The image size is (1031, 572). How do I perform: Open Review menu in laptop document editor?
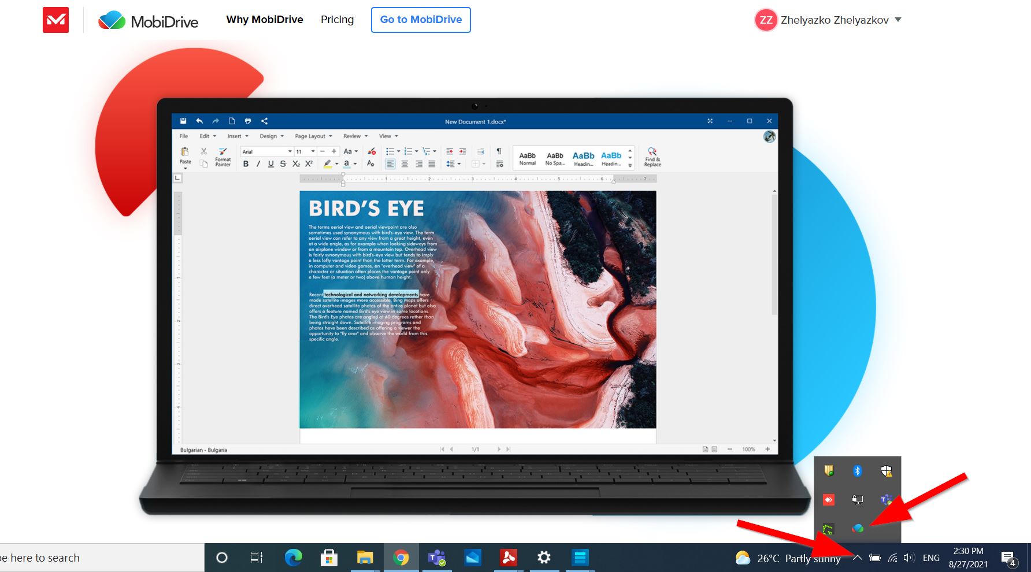[355, 136]
